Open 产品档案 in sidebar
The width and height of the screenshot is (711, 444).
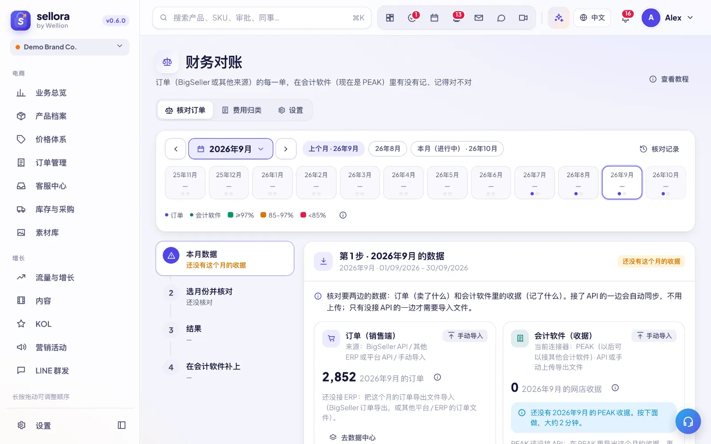click(x=70, y=116)
